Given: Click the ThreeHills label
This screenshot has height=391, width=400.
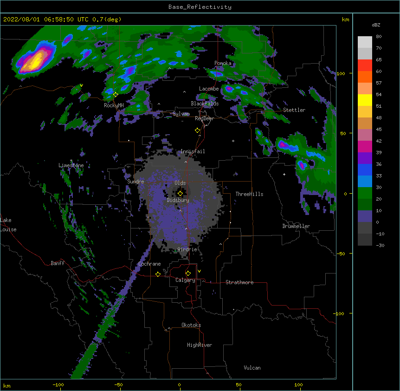Looking at the screenshot, I should click(x=249, y=194).
